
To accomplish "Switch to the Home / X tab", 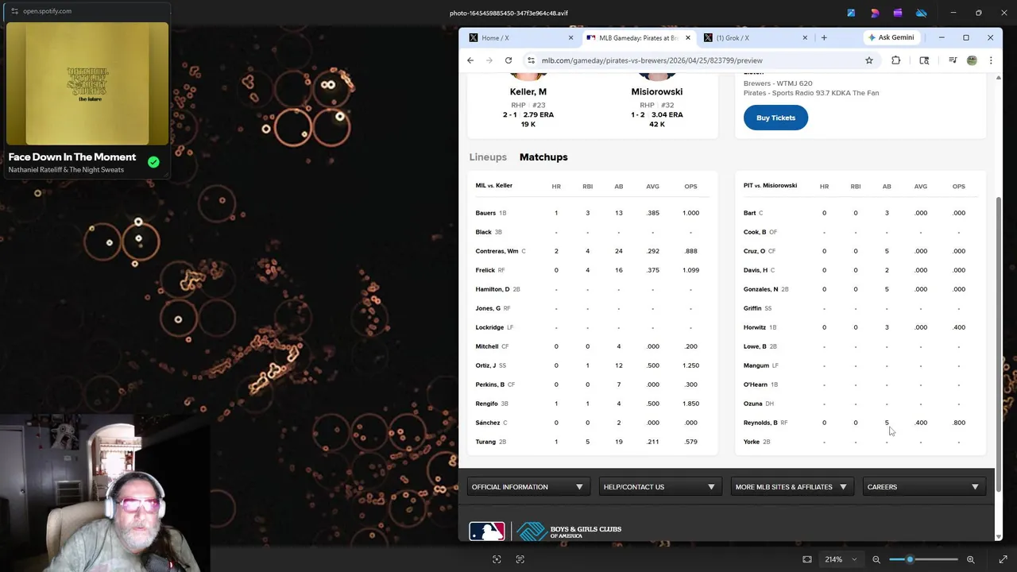I will point(520,37).
